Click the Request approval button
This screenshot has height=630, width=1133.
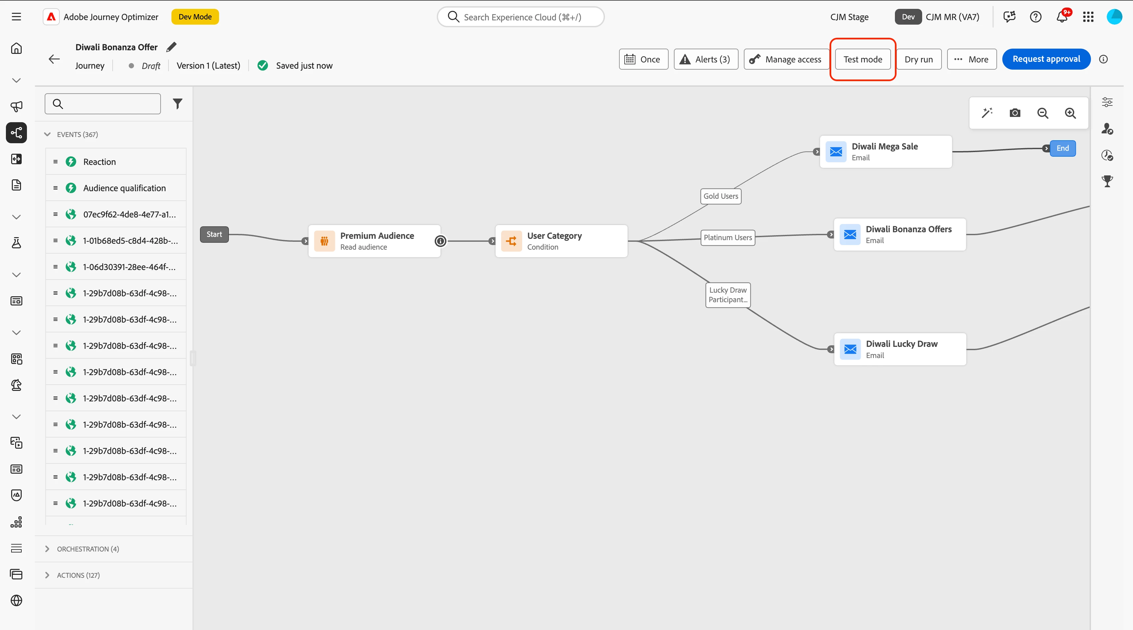pos(1046,59)
